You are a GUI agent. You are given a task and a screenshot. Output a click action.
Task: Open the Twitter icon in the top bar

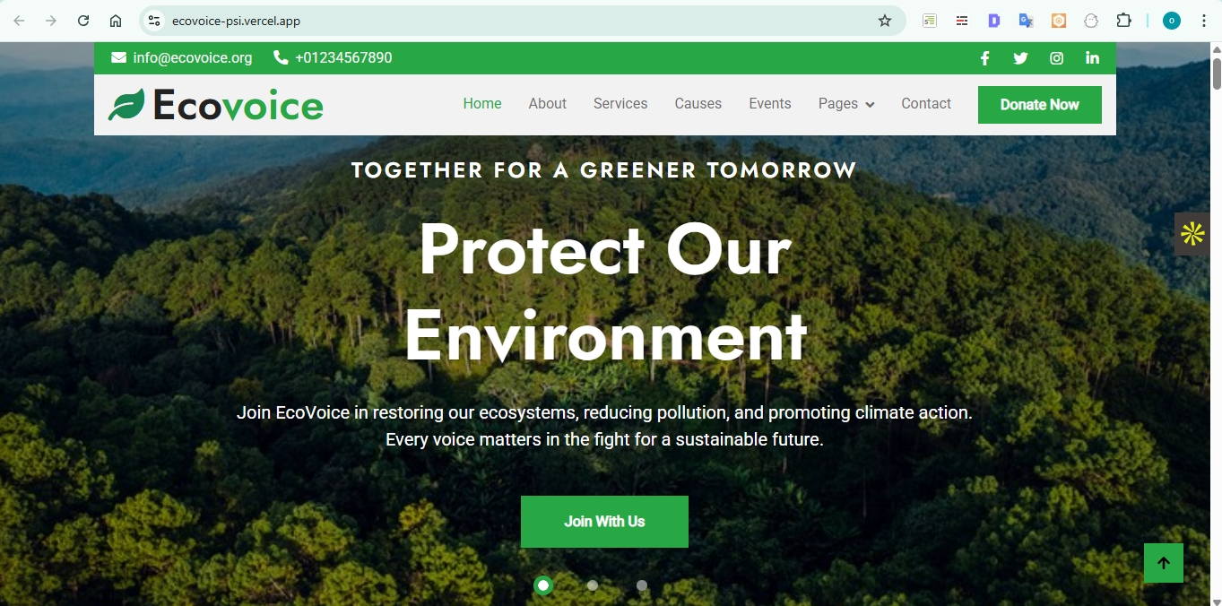point(1020,58)
